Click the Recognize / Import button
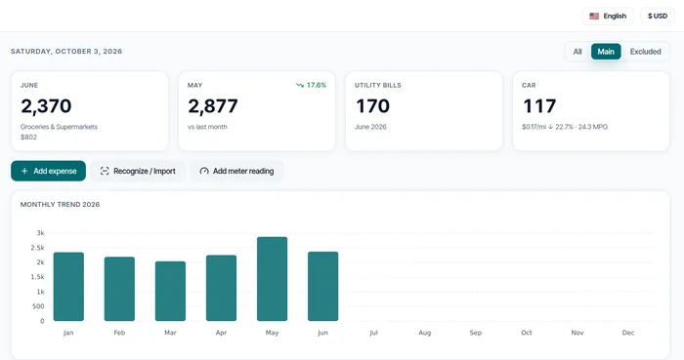 point(138,171)
